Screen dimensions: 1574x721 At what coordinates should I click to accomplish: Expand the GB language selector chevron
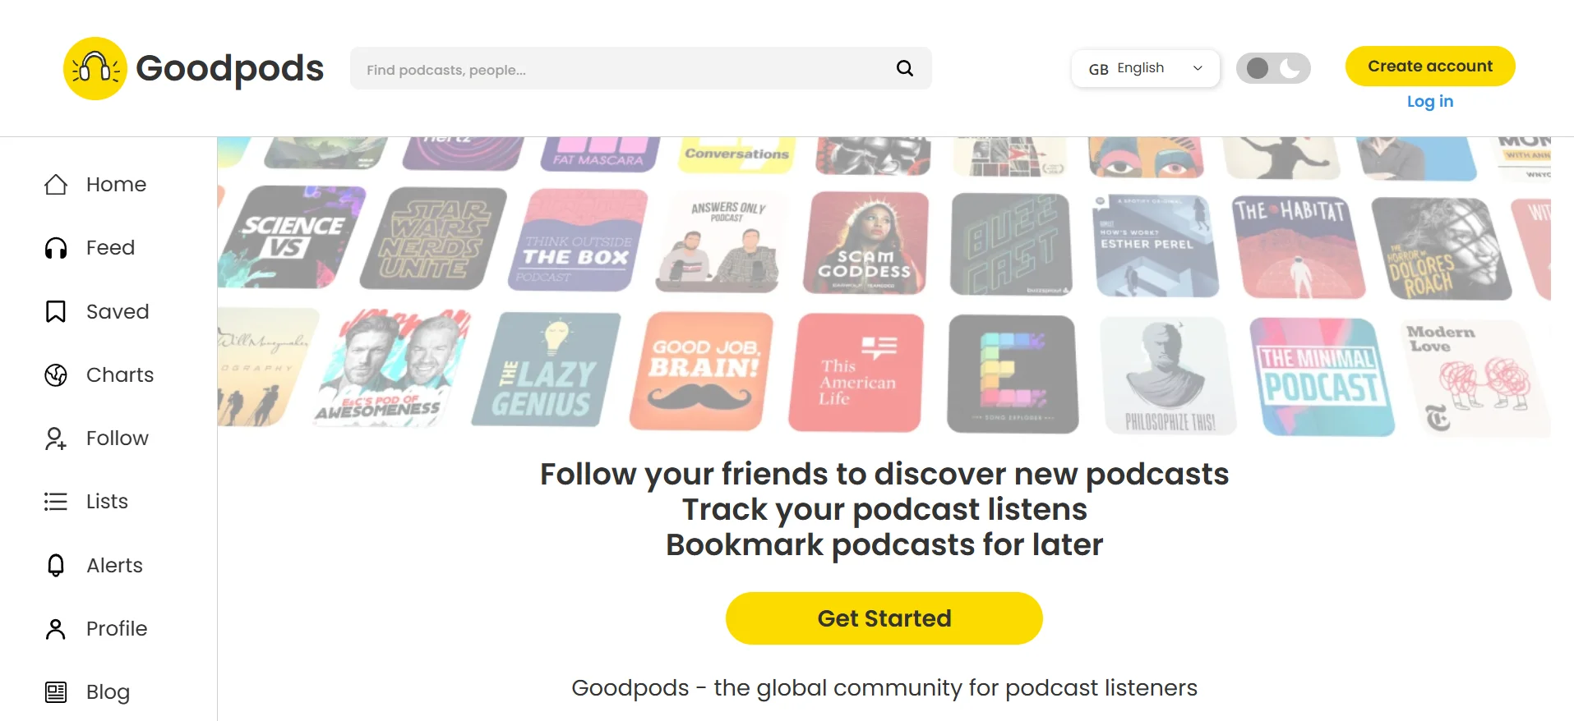click(1198, 68)
